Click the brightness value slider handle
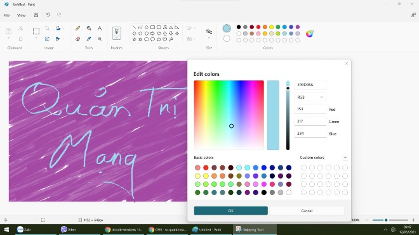Image resolution: width=419 pixels, height=235 pixels. point(288,88)
